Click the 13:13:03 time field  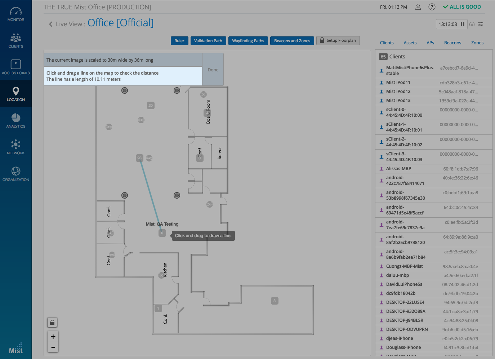tap(448, 24)
